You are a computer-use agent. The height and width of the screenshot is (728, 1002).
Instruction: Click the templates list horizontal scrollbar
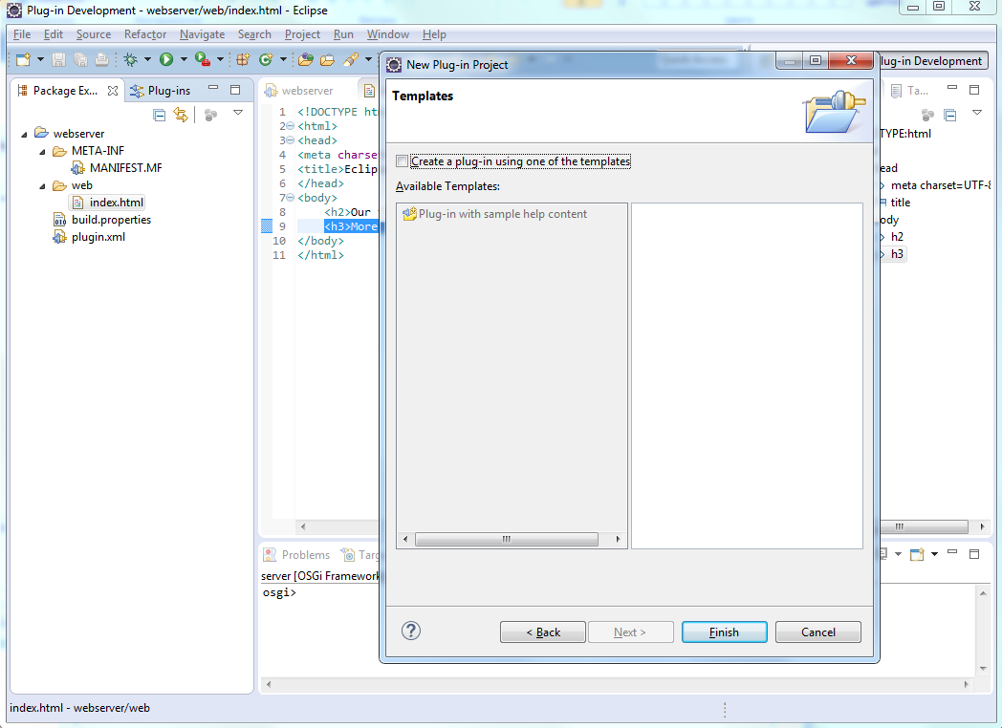[506, 540]
